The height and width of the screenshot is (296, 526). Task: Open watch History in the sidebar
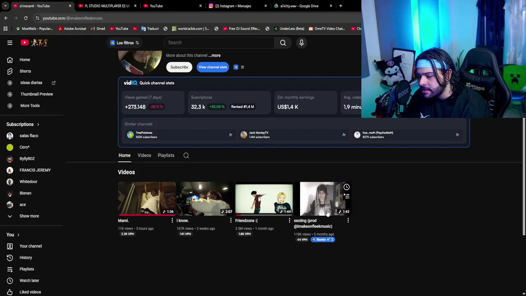[x=25, y=258]
